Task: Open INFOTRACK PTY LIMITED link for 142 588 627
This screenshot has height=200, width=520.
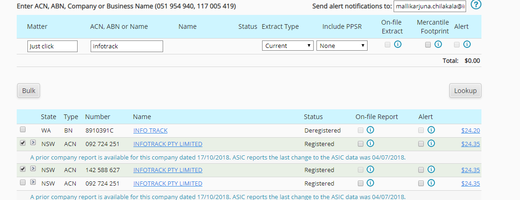Action: 168,170
